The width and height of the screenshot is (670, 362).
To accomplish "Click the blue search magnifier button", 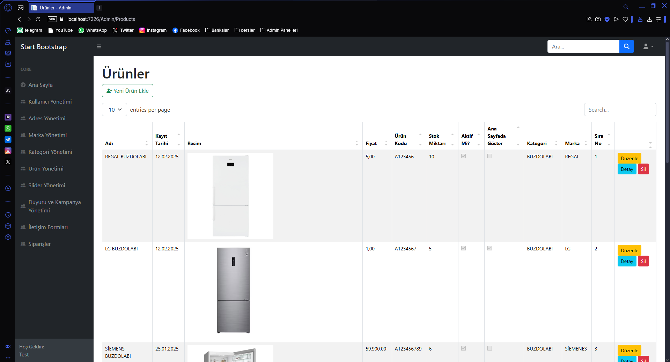I will click(x=626, y=46).
